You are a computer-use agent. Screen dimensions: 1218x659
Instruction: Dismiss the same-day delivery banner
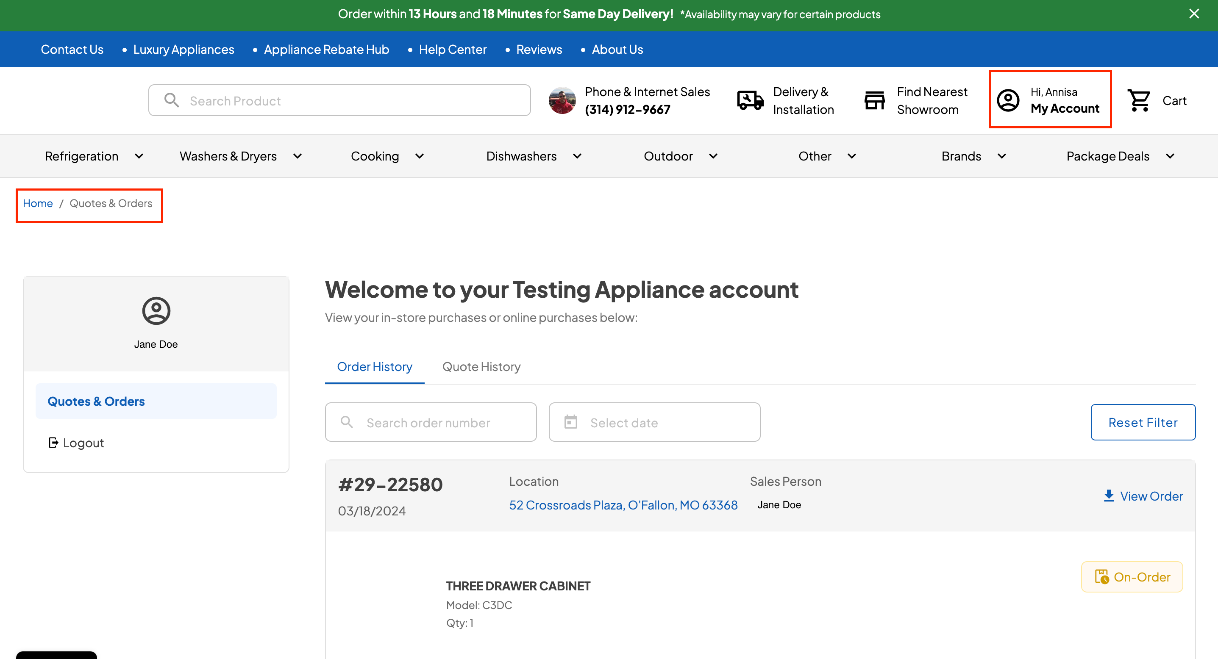click(x=1194, y=14)
